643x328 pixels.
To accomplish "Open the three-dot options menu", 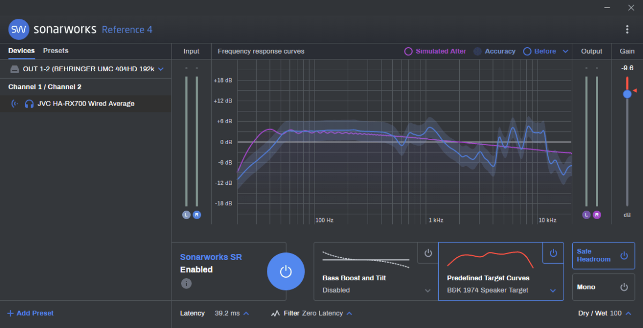I will pos(627,29).
